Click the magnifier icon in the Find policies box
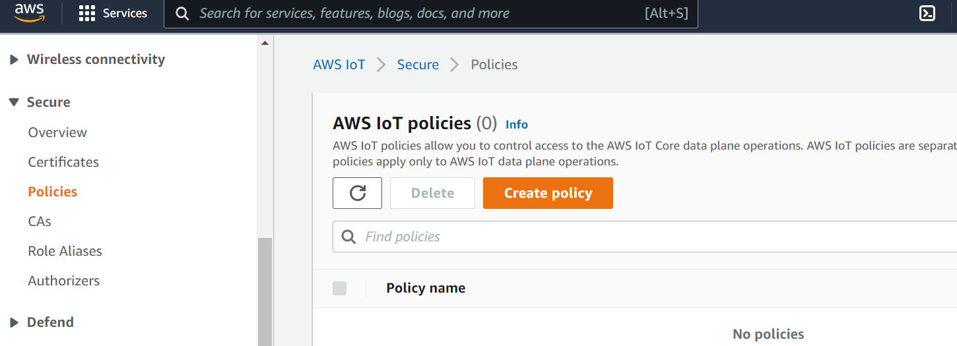Image resolution: width=957 pixels, height=346 pixels. tap(348, 237)
